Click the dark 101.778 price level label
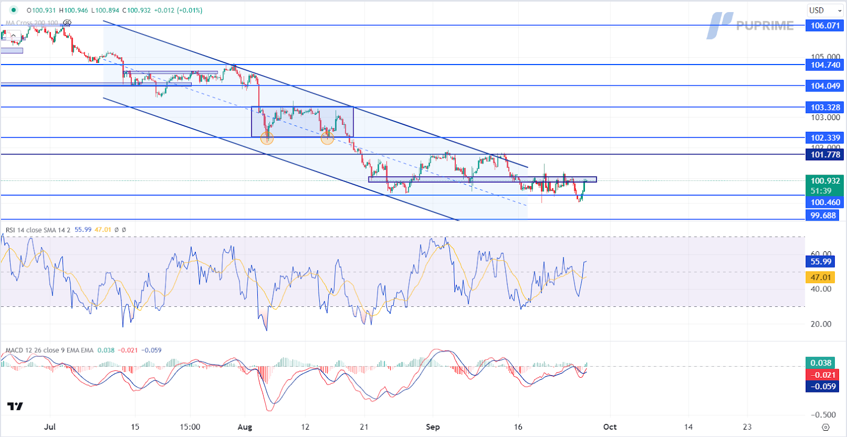Screen dimensions: 847x437 (x=825, y=155)
